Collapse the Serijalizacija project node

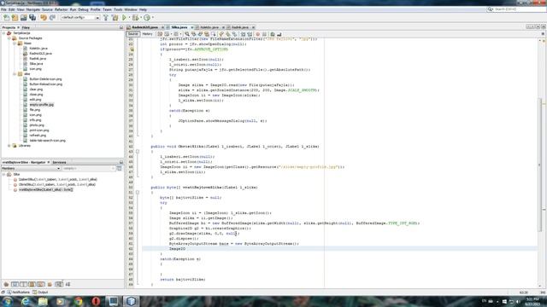point(3,33)
